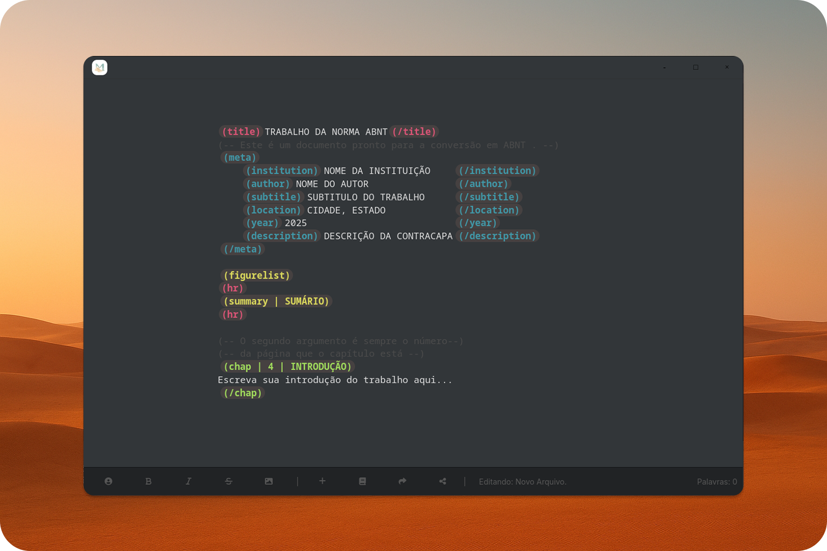The width and height of the screenshot is (827, 551).
Task: Click the closing (/chap) tag
Action: pyautogui.click(x=242, y=393)
